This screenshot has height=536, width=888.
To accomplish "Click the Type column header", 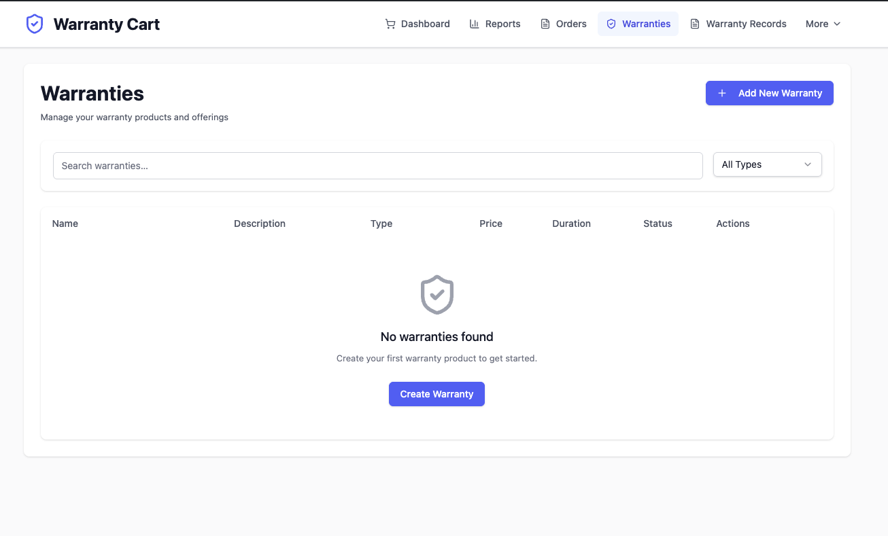I will (x=381, y=224).
